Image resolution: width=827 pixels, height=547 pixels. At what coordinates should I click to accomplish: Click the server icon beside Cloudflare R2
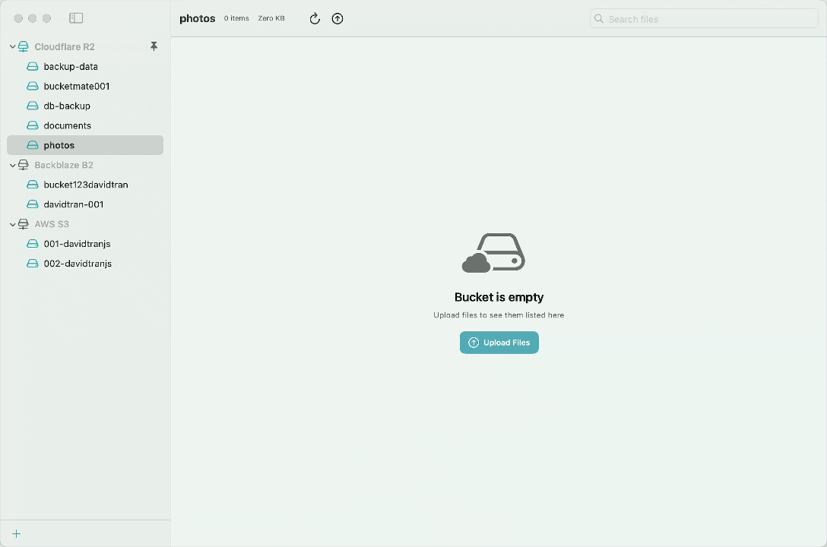(22, 46)
